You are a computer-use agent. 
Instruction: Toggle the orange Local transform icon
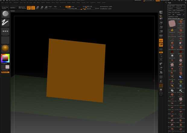[161, 45]
